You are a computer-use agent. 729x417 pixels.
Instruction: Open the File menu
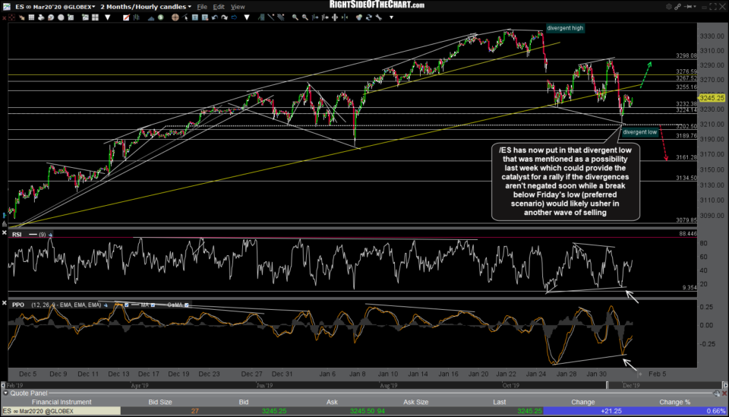pos(202,7)
